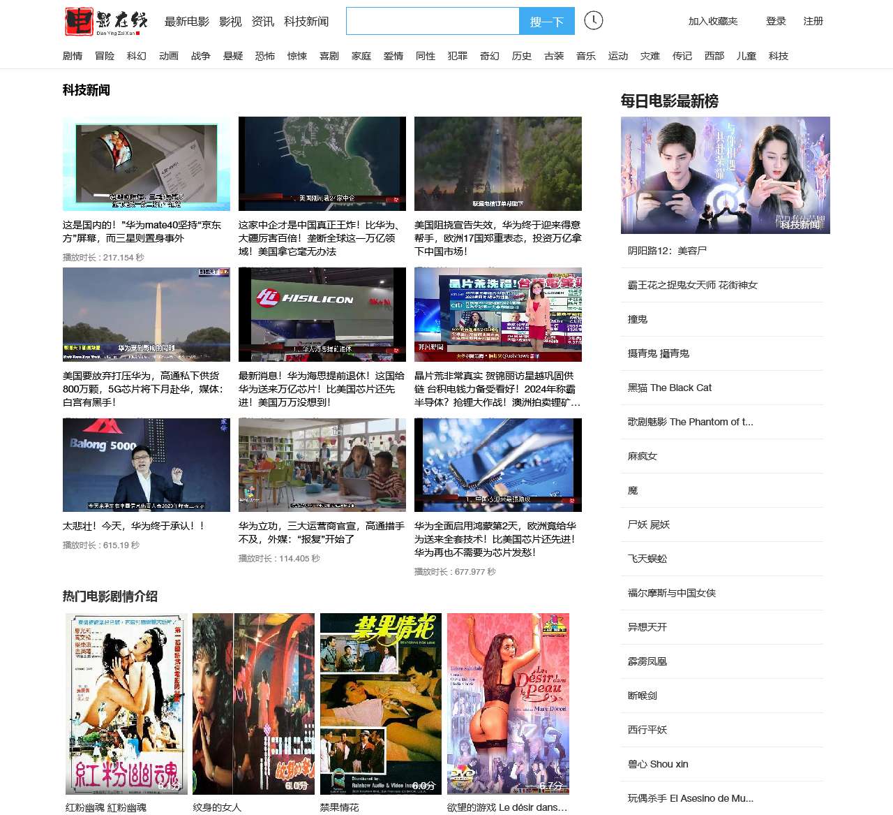The height and width of the screenshot is (815, 893).
Task: Select the 音乐 genre
Action: (x=586, y=56)
